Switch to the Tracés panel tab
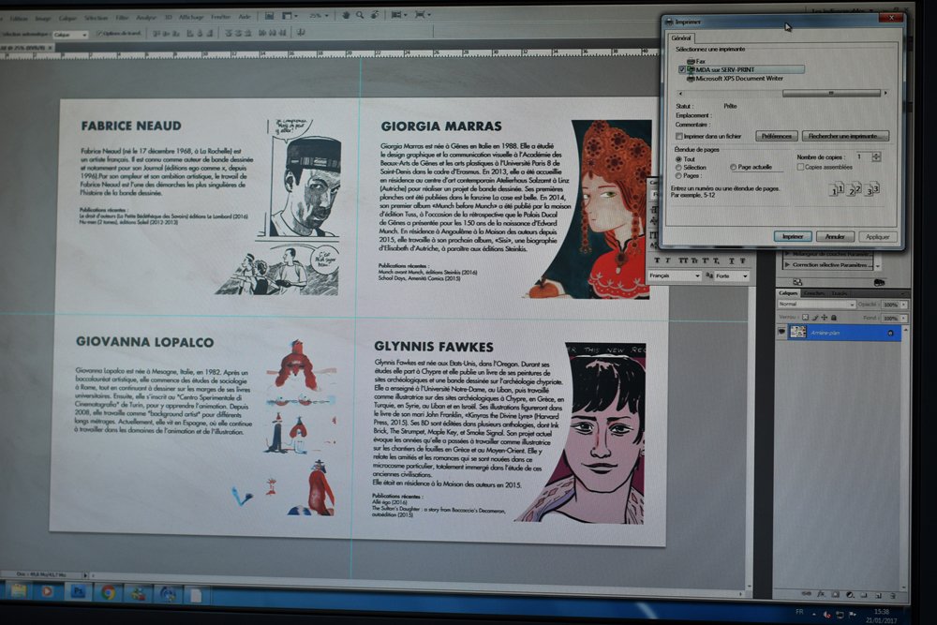This screenshot has height=625, width=937. tap(840, 293)
